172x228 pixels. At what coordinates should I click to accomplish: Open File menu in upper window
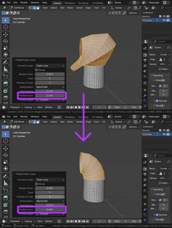click(9, 2)
